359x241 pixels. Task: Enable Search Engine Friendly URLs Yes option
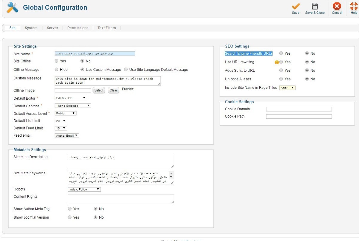[x=281, y=54]
